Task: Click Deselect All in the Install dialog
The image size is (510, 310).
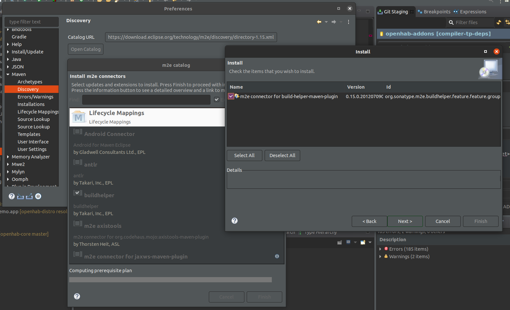Action: pos(282,155)
